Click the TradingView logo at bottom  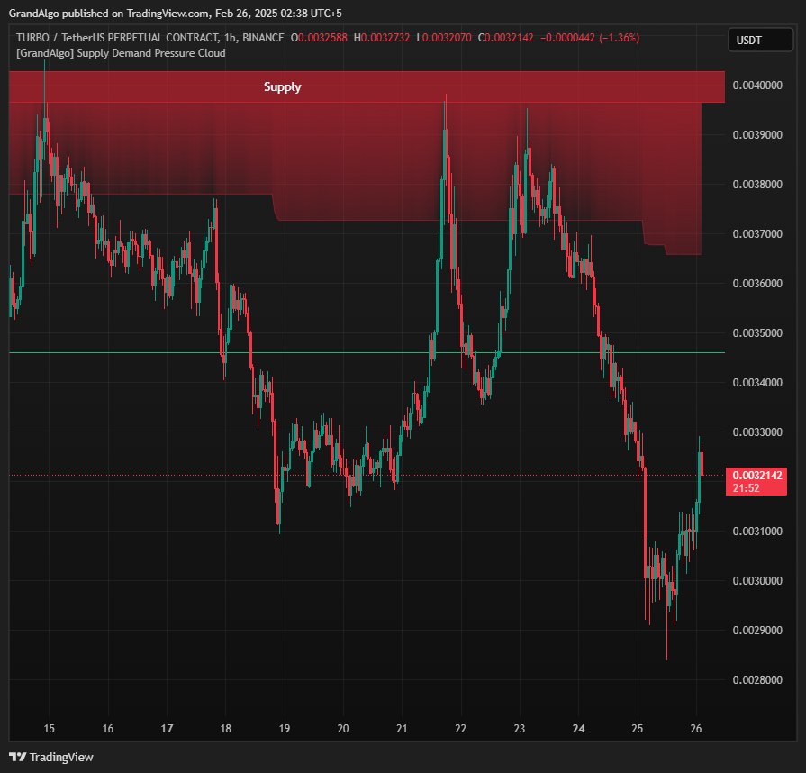point(51,757)
